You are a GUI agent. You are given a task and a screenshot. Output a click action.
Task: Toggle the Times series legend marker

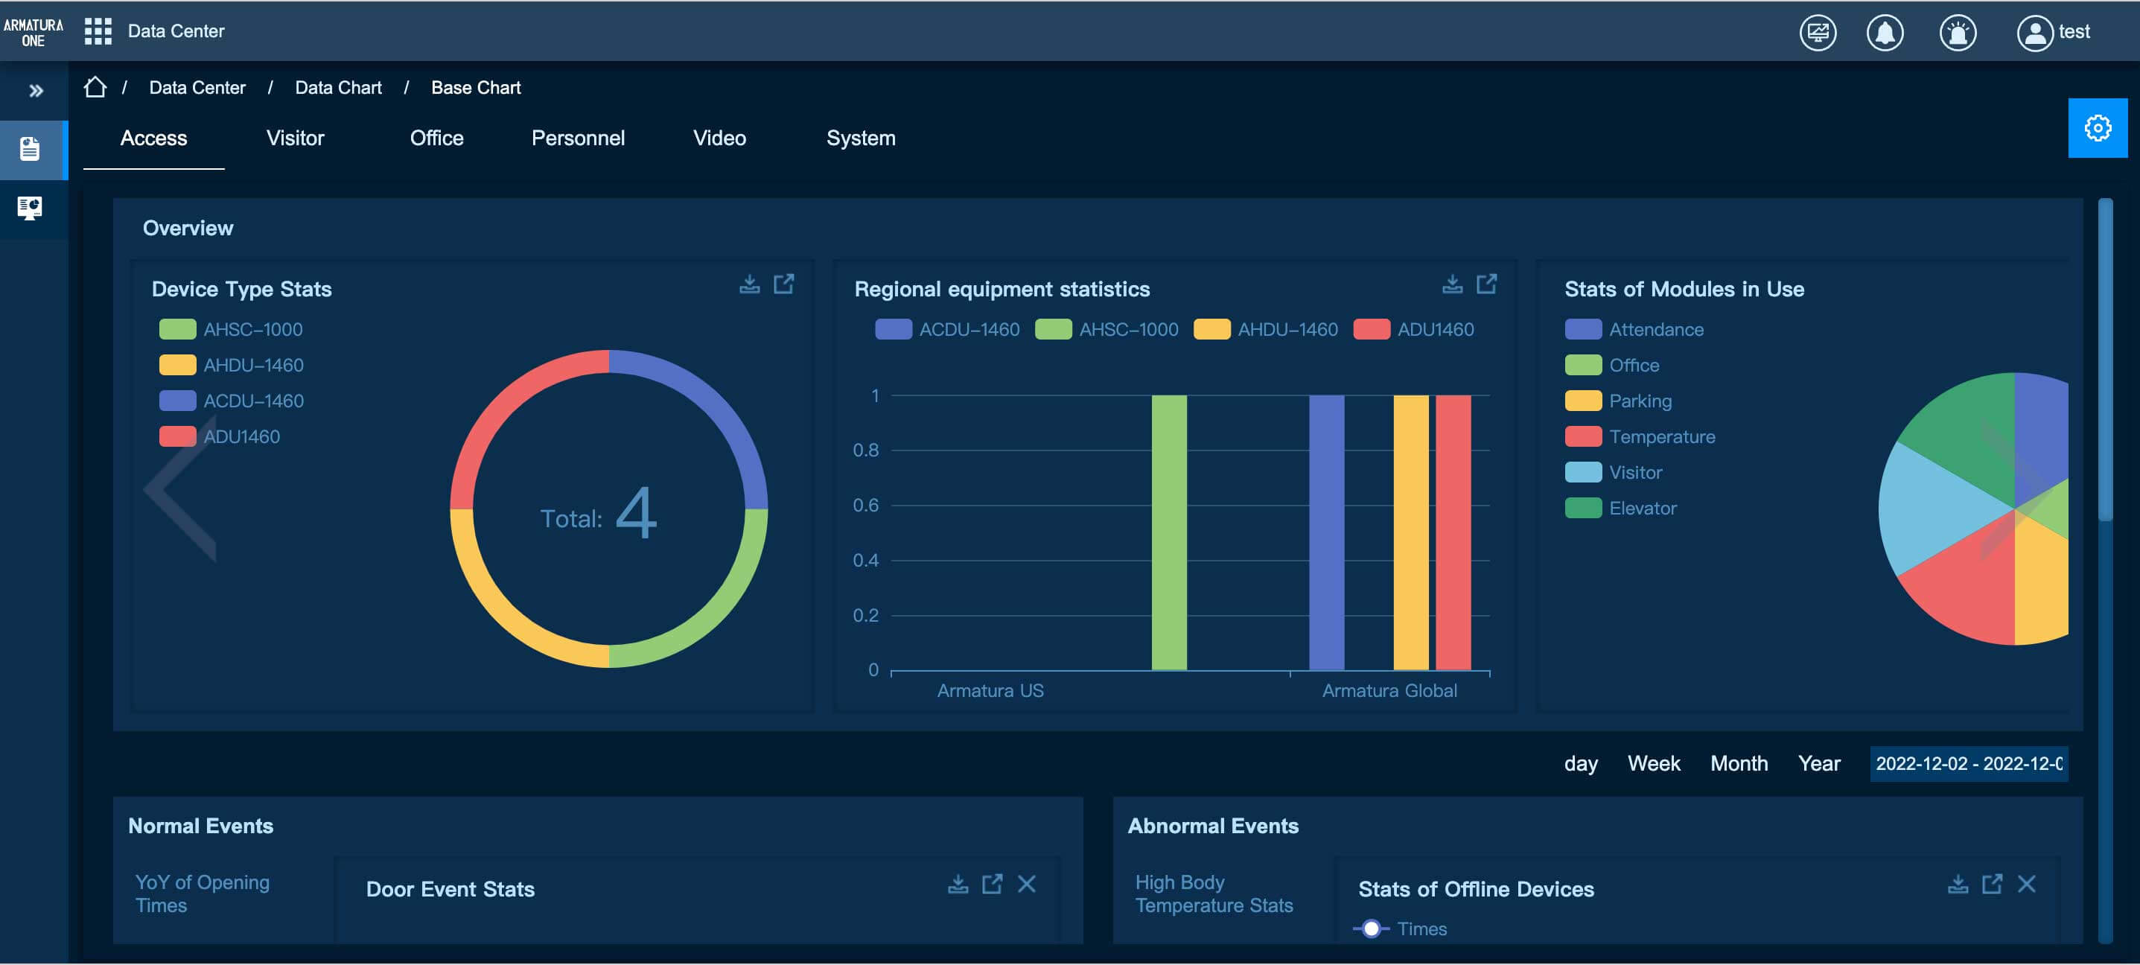click(x=1372, y=929)
